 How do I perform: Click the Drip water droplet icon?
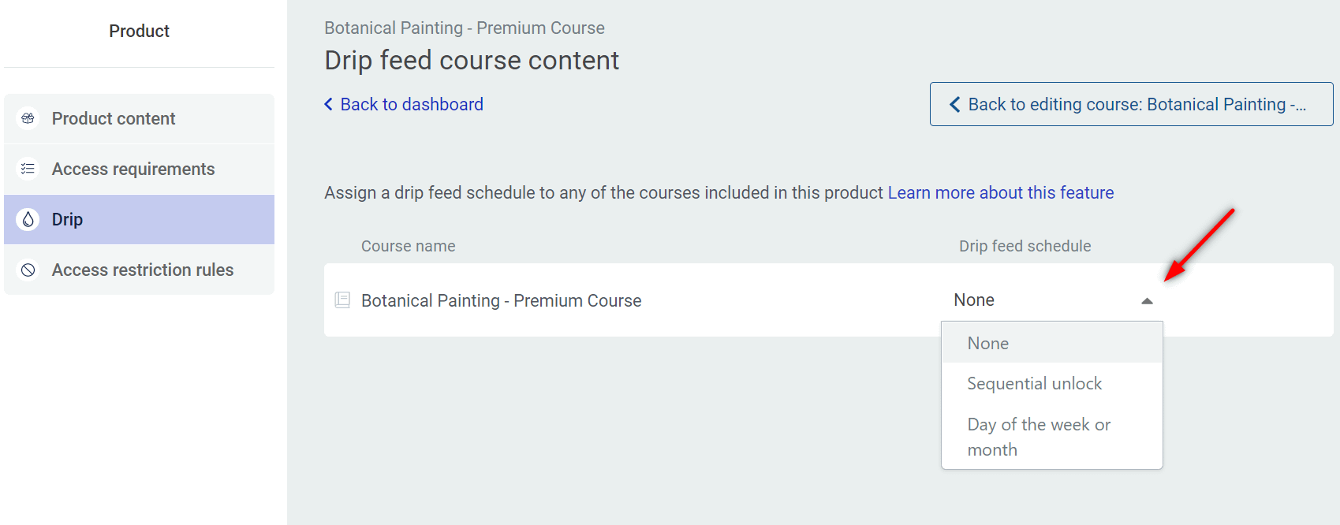click(x=28, y=219)
